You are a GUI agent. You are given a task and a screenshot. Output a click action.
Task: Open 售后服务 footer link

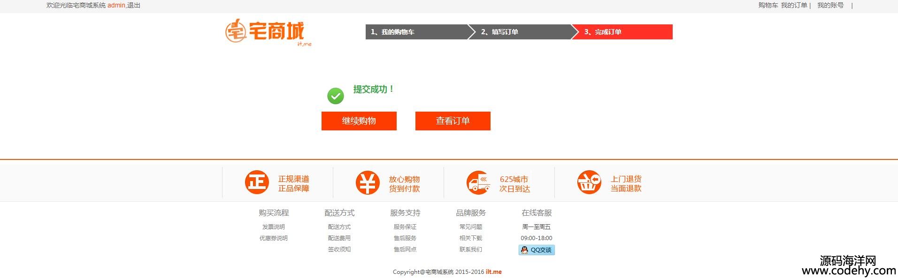point(405,238)
